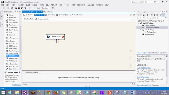Collapse the MySSISPackage project node
169x95 pixels.
(138, 23)
